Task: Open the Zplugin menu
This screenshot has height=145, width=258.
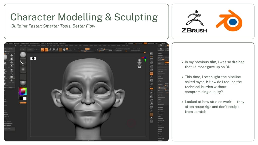Action: 119,45
